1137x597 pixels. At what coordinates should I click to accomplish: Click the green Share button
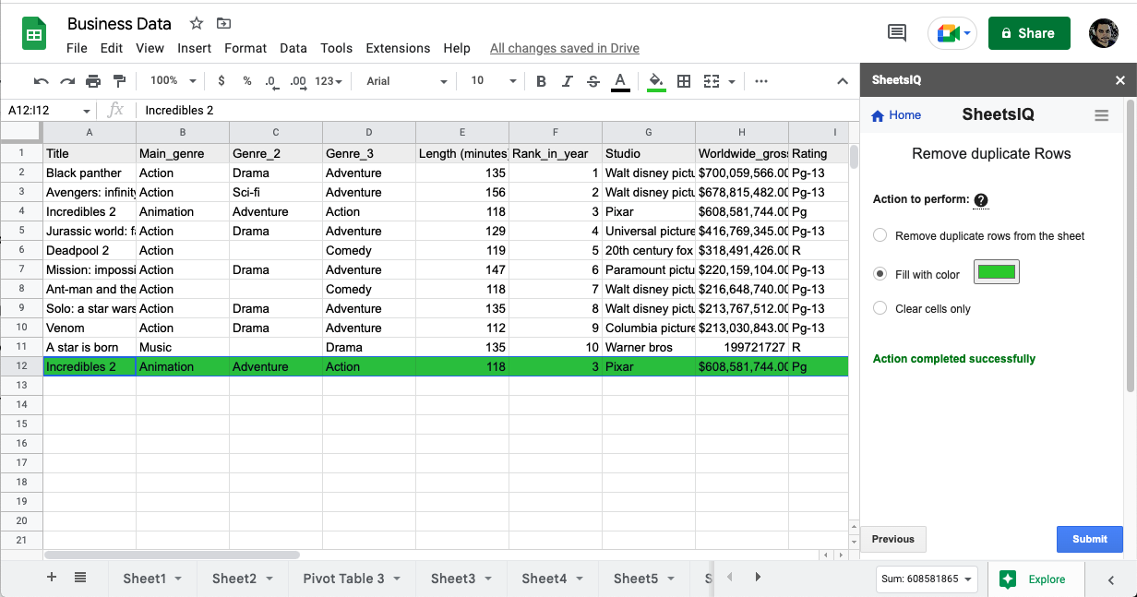click(x=1029, y=33)
